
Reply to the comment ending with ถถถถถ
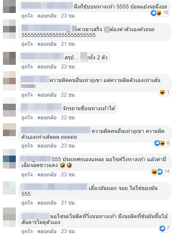tap(47, 146)
